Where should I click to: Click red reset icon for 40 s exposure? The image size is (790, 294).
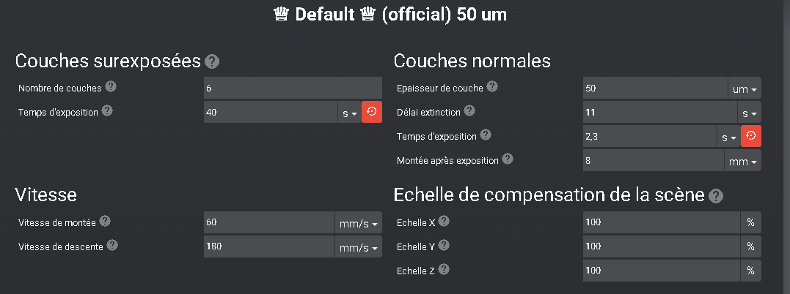coord(372,112)
